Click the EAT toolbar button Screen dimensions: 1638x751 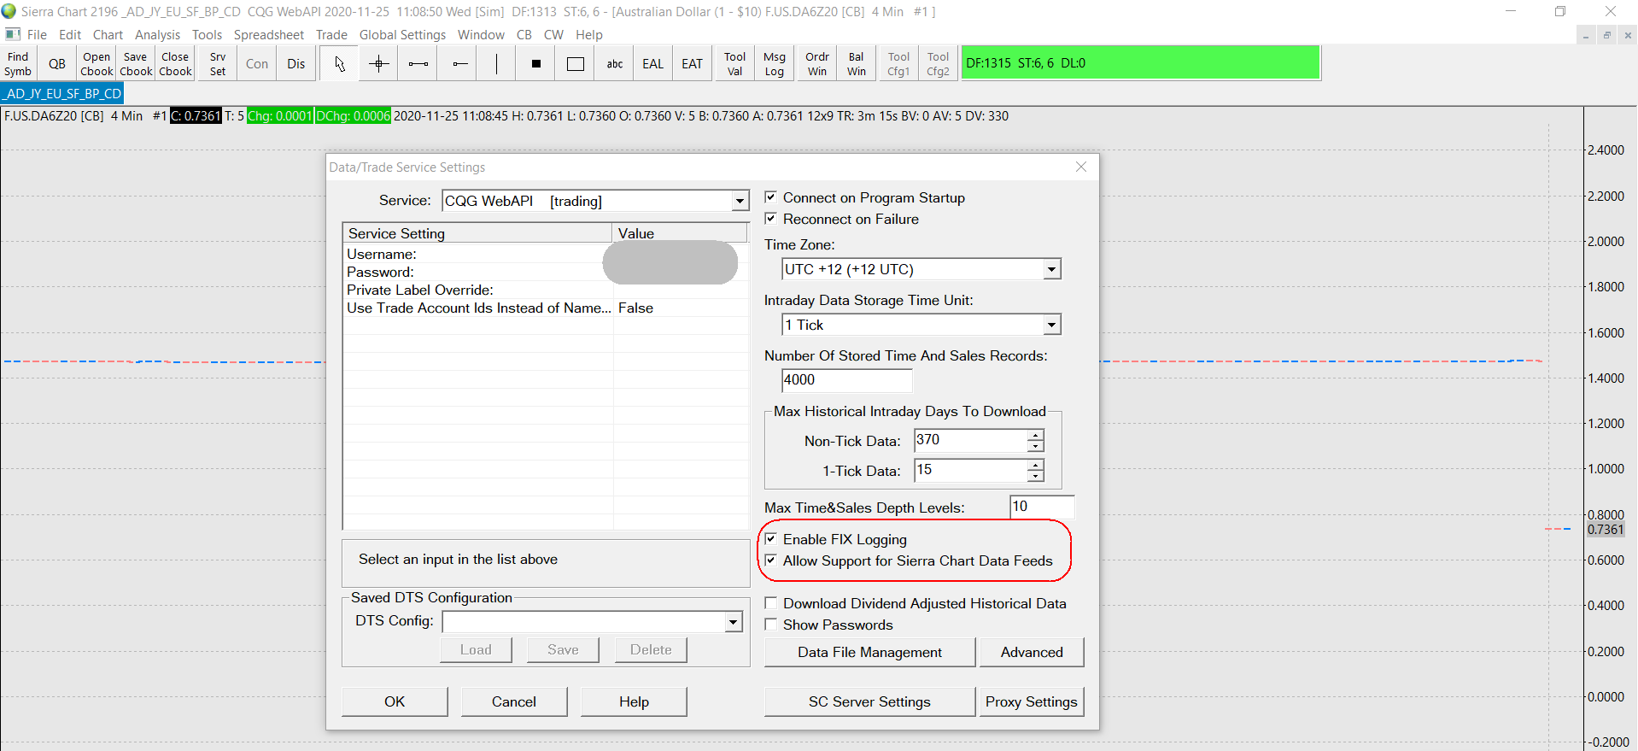[x=693, y=64]
